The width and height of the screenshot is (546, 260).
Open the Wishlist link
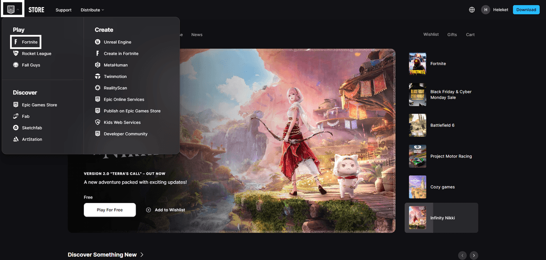[x=431, y=34]
